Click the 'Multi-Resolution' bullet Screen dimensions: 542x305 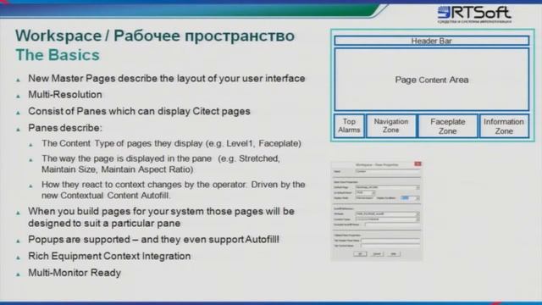click(x=65, y=94)
